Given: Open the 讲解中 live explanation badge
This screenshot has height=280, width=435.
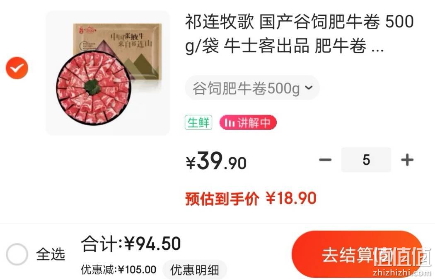Looking at the screenshot, I should coord(248,122).
